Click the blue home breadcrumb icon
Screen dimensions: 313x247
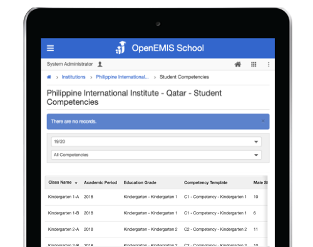(49, 77)
